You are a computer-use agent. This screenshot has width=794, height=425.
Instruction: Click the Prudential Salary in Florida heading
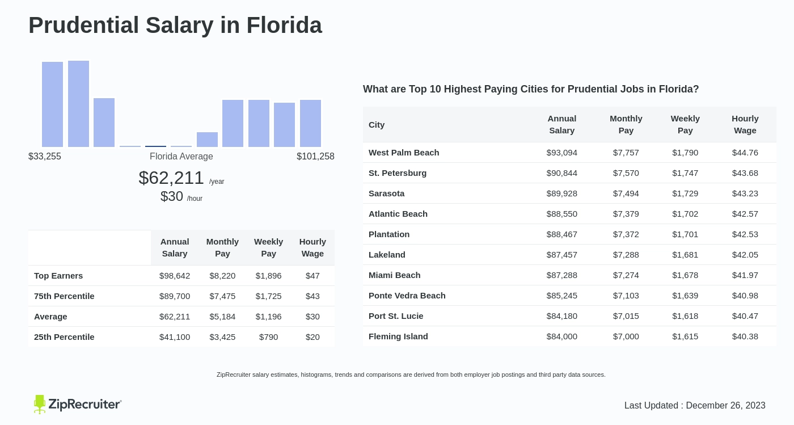[x=175, y=25]
